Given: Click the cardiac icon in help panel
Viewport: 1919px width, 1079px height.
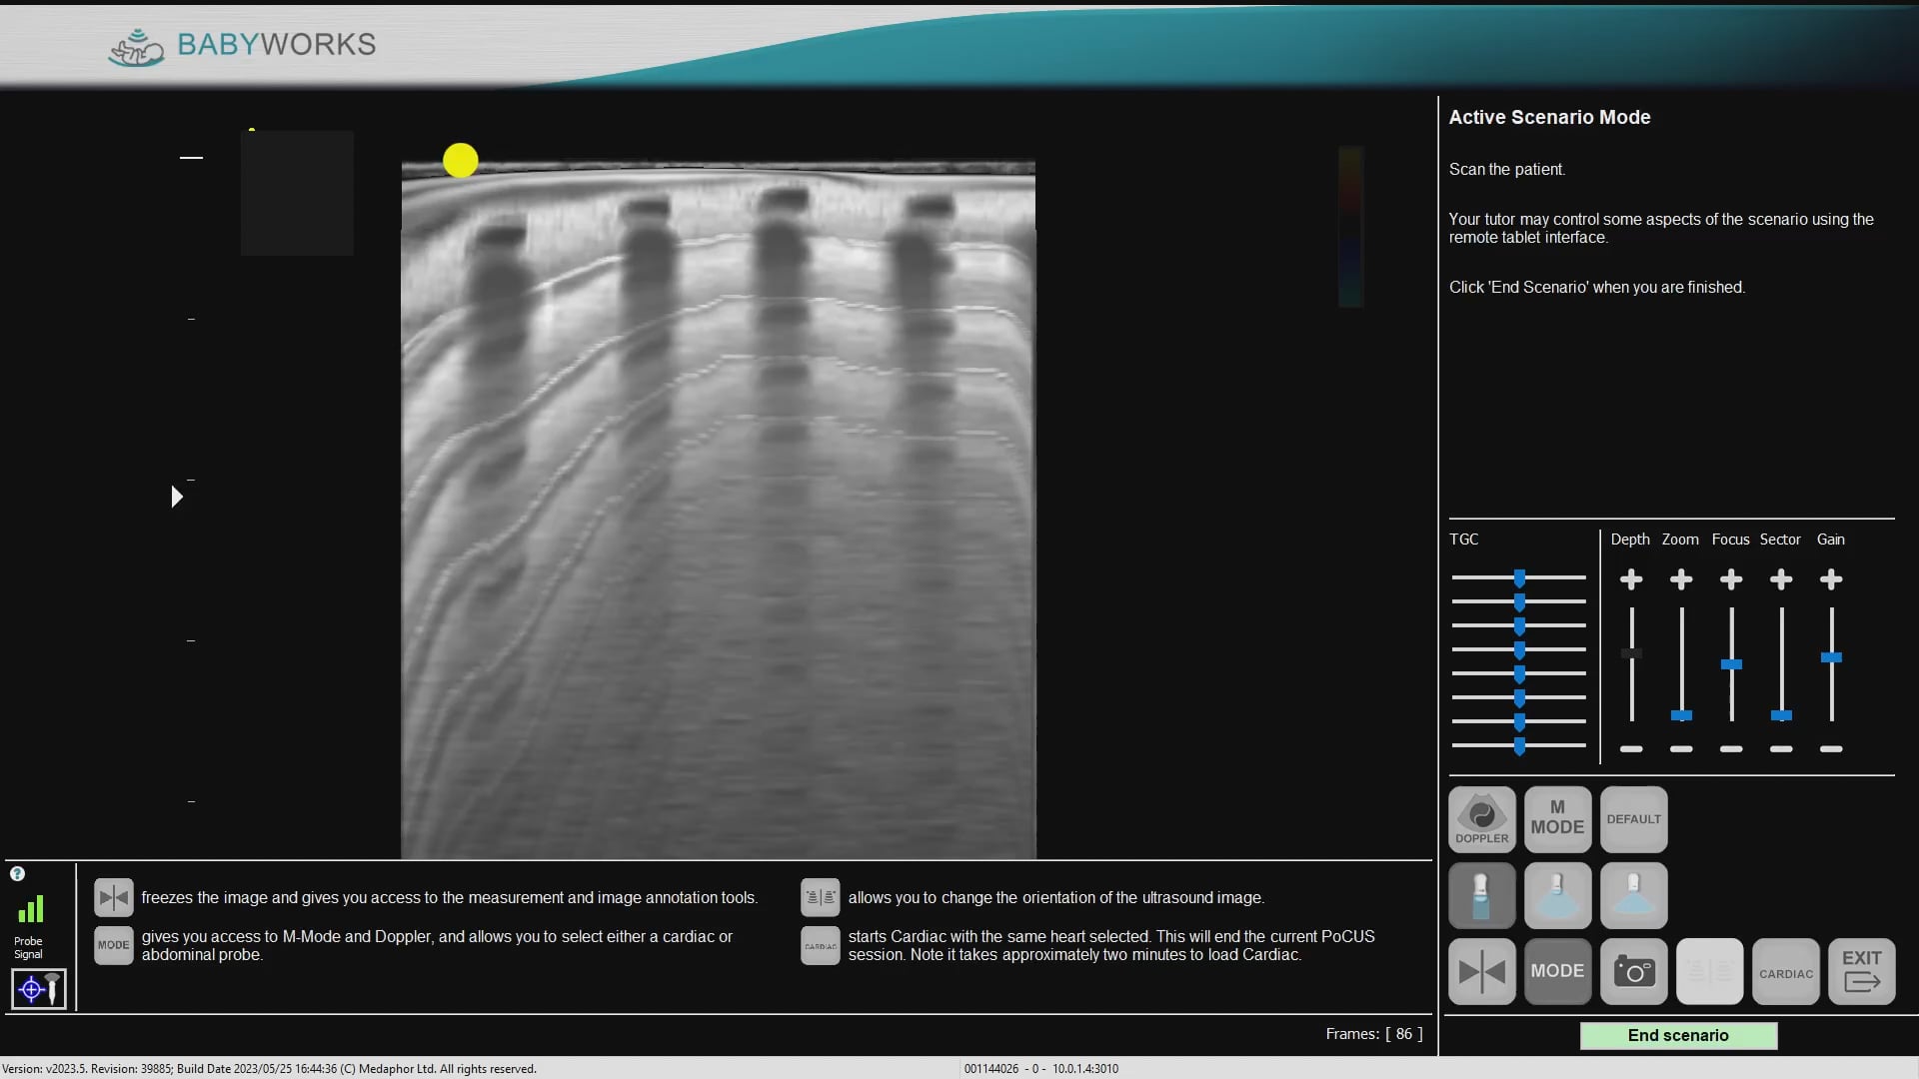Looking at the screenshot, I should [820, 945].
